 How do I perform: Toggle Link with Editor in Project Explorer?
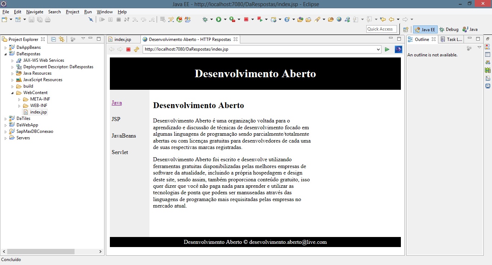coord(62,39)
